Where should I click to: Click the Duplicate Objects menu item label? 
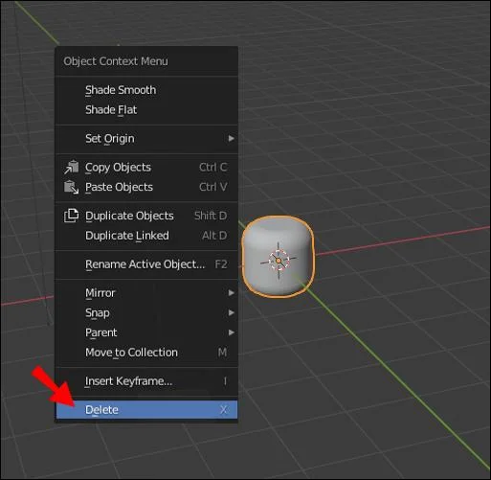129,216
